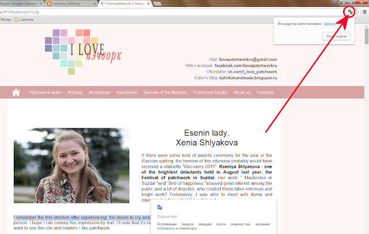Open the Patchwork news menu item
369x234 pixels.
tap(45, 92)
